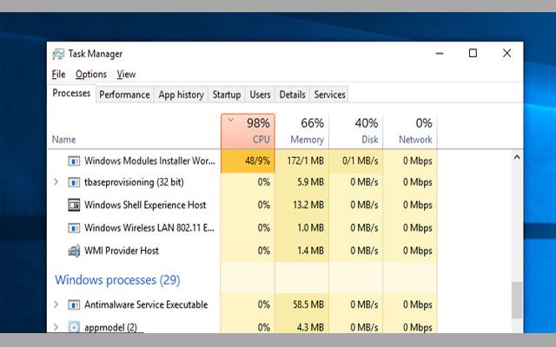Screen dimensions: 556x347
Task: Click the Windows Wireless LAN 802.11 icon
Action: click(x=74, y=228)
